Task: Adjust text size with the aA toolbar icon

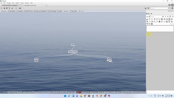Action: click(x=12, y=8)
